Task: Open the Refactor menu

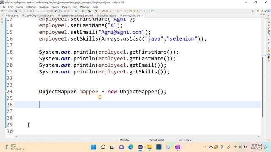Action: [x=31, y=7]
